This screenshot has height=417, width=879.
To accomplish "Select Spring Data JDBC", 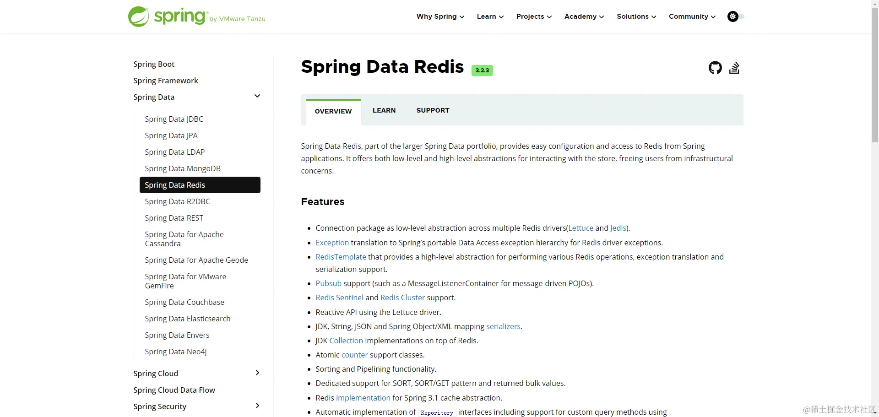I will [x=174, y=119].
